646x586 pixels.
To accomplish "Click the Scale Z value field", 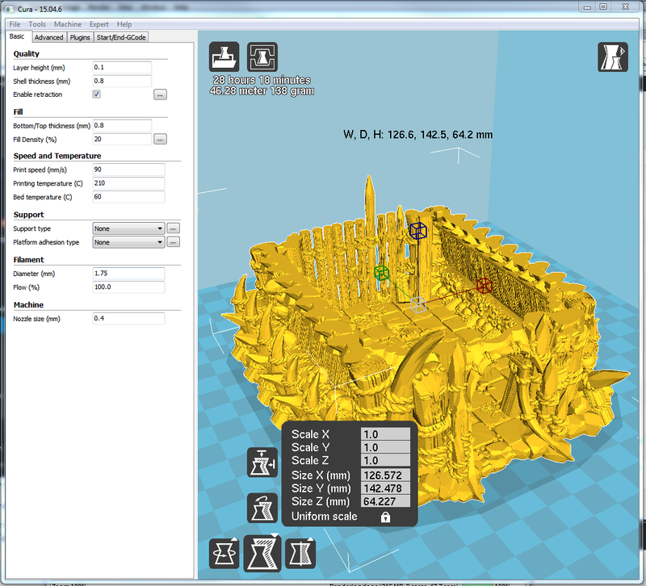I will (385, 460).
